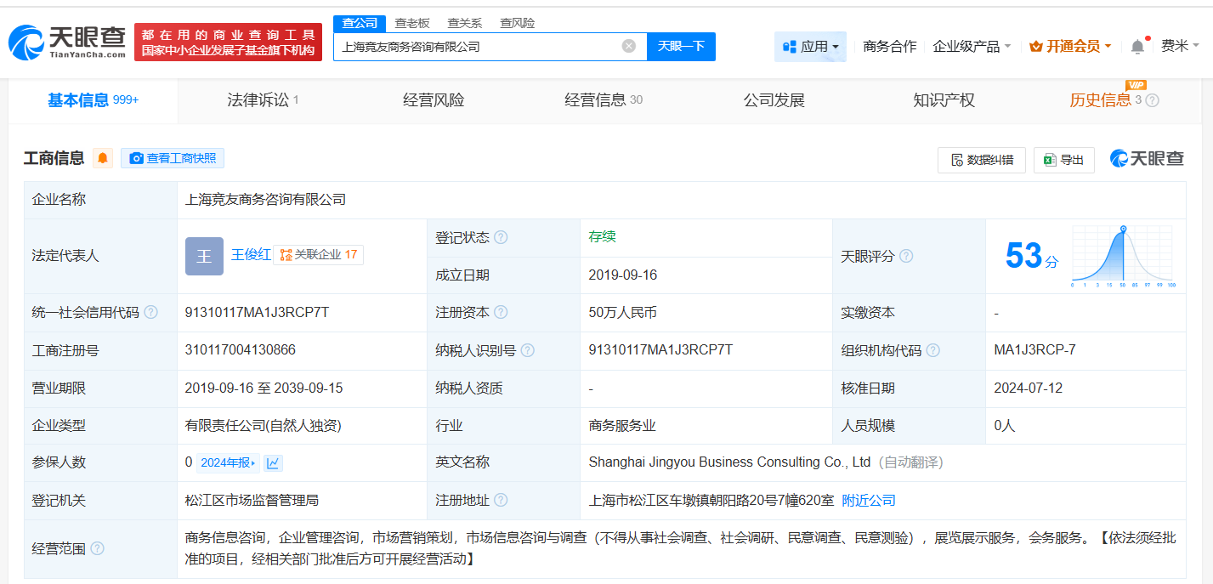Click the camera icon on 查看工商快照
The width and height of the screenshot is (1213, 584).
pos(137,158)
